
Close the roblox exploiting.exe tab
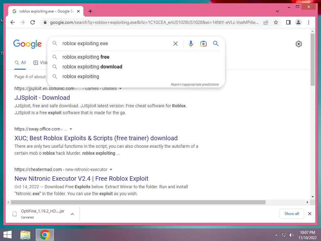(78, 11)
